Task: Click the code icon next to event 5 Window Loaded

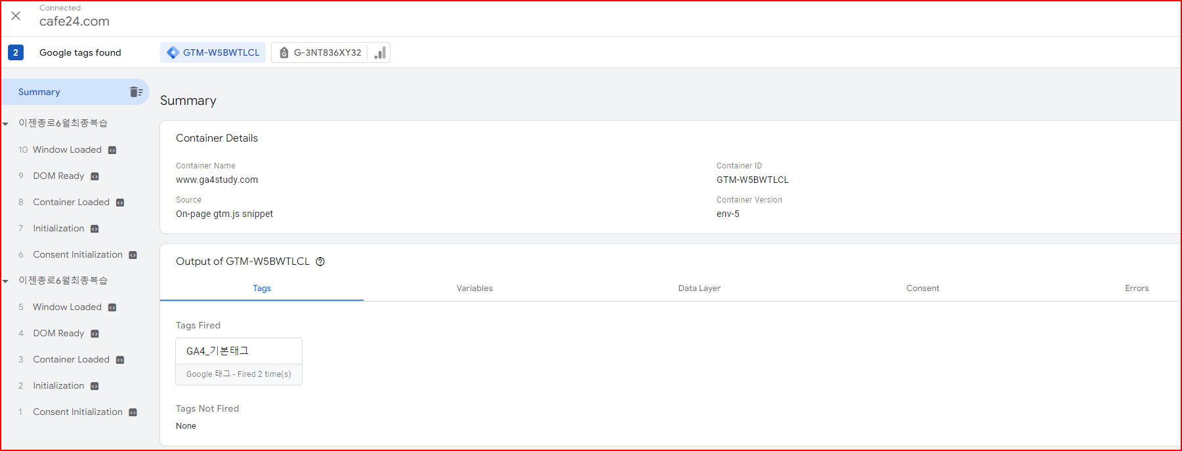Action: 112,307
